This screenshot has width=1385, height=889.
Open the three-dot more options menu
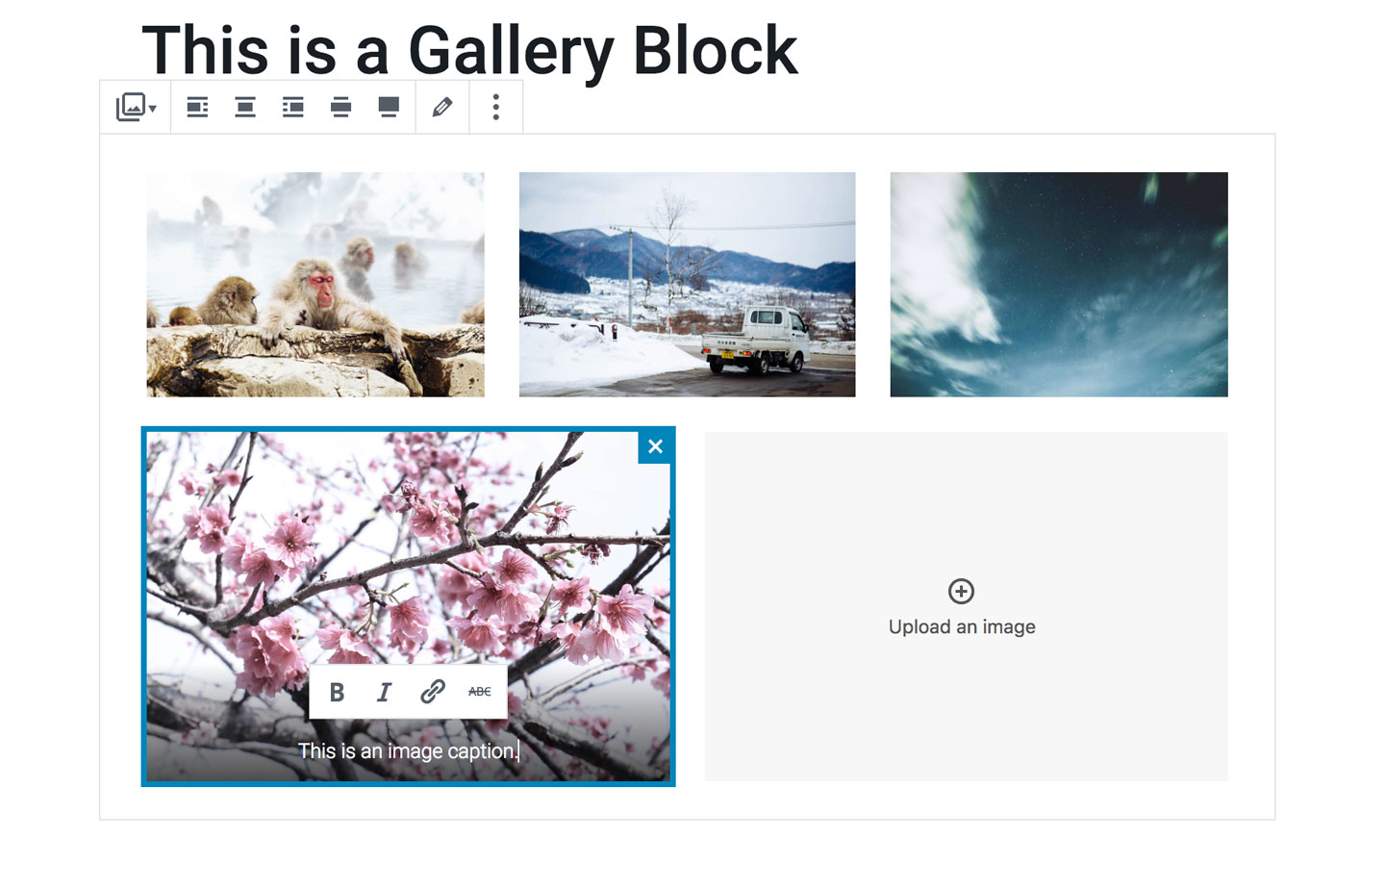[x=496, y=107]
